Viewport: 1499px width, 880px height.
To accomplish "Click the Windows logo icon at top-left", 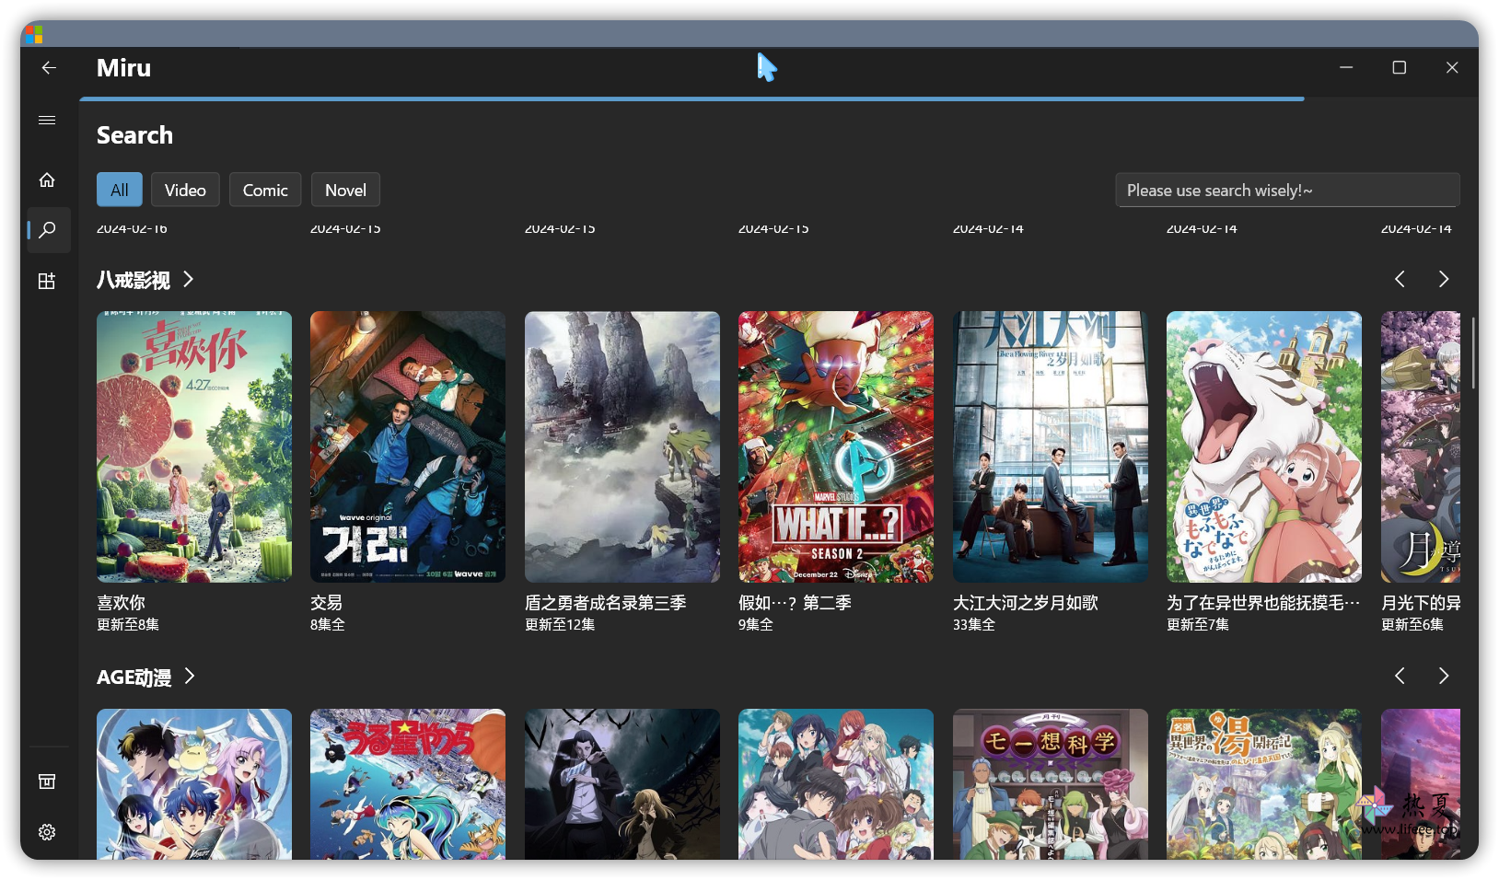I will (34, 35).
